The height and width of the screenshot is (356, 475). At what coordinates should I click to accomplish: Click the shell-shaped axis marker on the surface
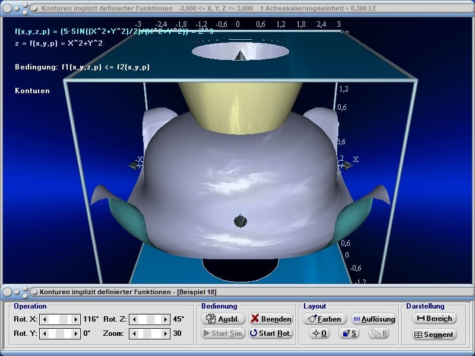[240, 221]
